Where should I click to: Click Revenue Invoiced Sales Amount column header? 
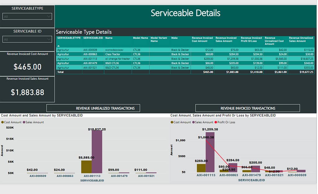pos(226,39)
